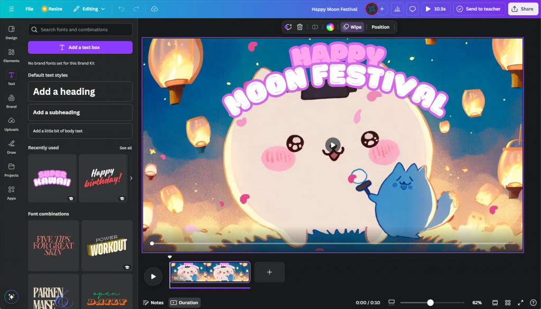Open the user profile avatar

[x=371, y=9]
